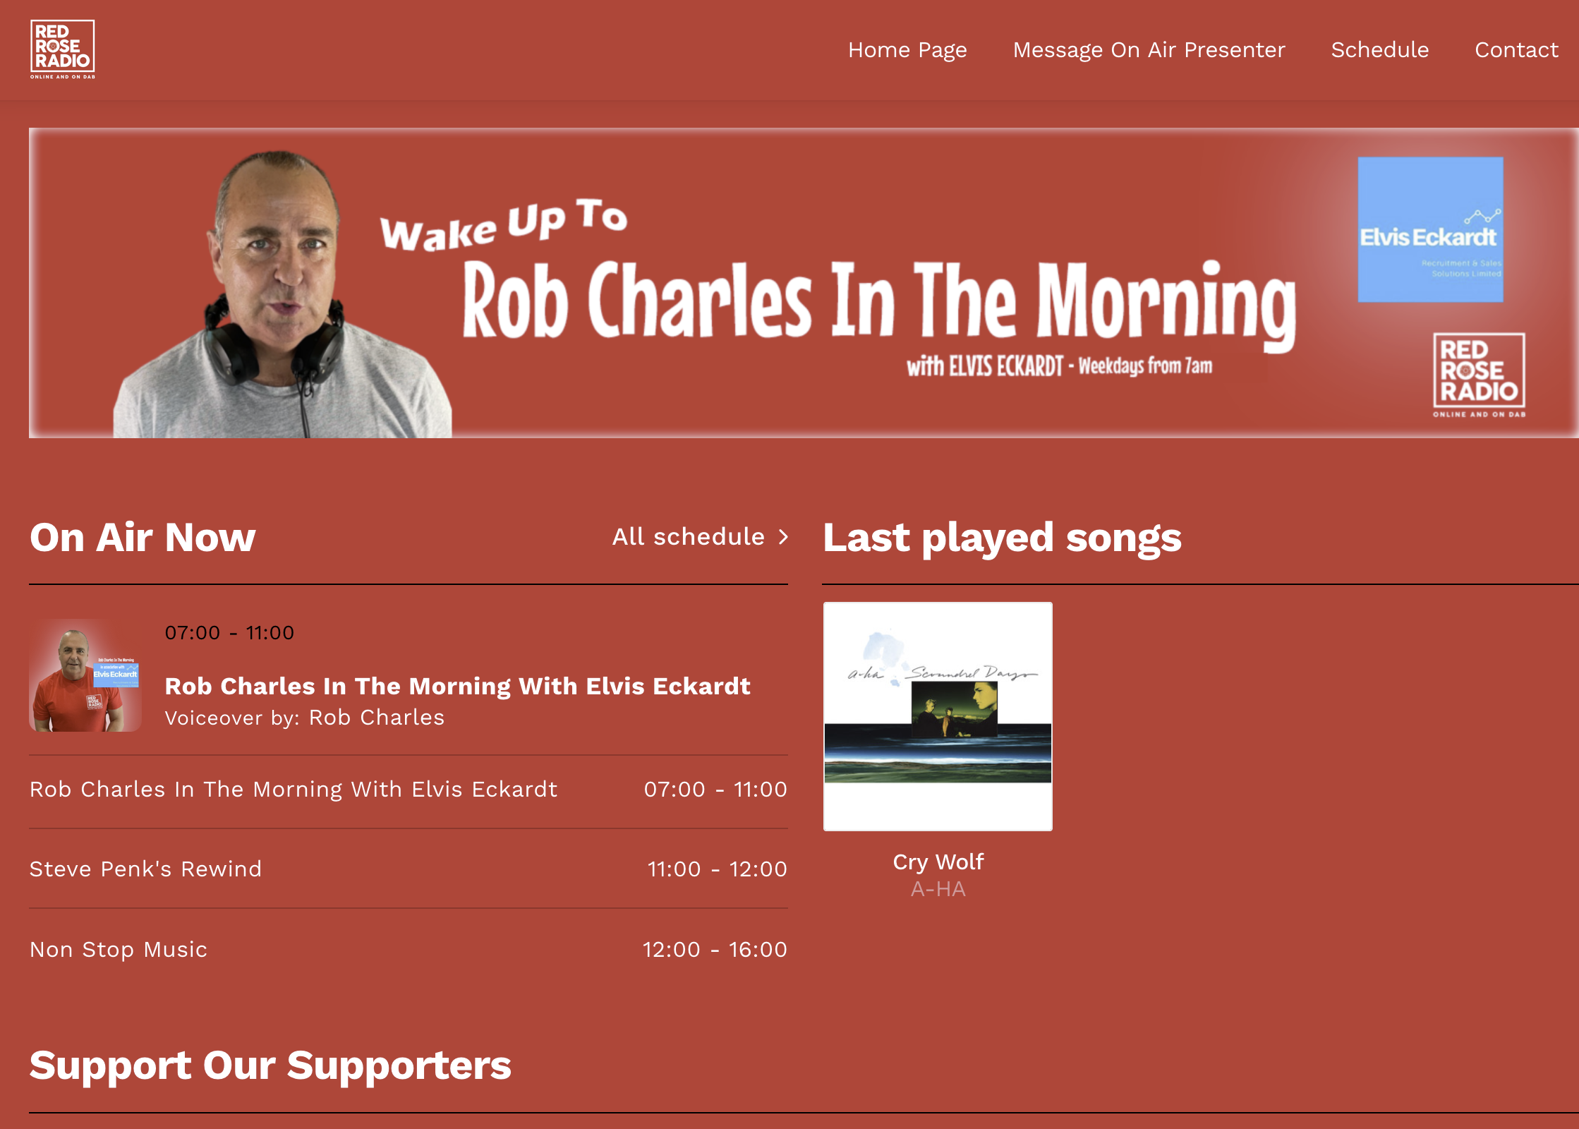The height and width of the screenshot is (1129, 1579).
Task: Click the A-HA artist name
Action: pyautogui.click(x=938, y=889)
